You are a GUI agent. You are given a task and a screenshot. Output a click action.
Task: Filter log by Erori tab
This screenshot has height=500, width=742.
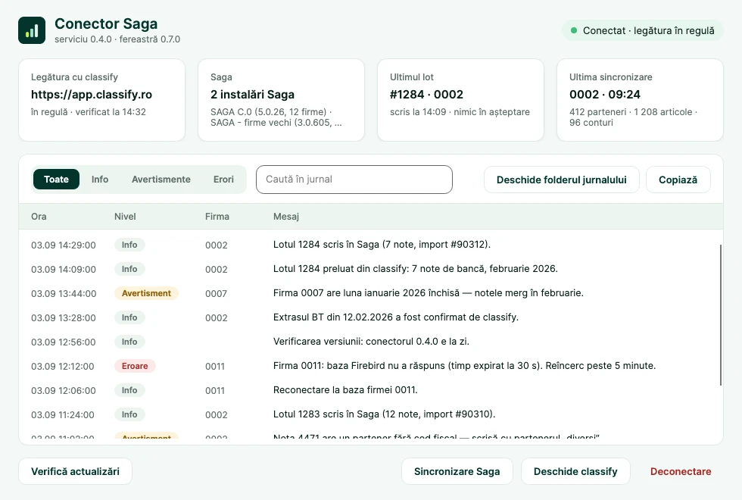point(223,180)
